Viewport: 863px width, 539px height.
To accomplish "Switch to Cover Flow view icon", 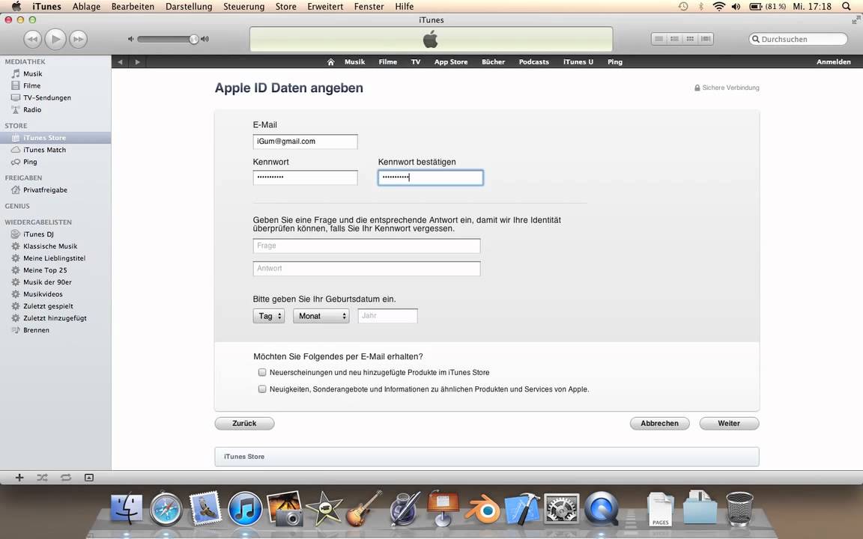I will [x=706, y=39].
